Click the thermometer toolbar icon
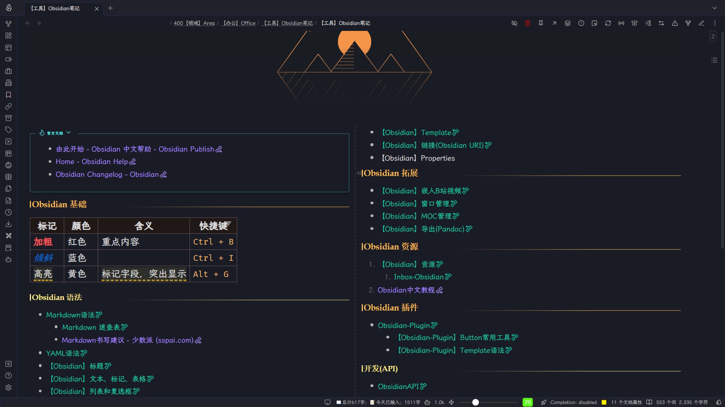This screenshot has height=407, width=725. tap(648, 23)
